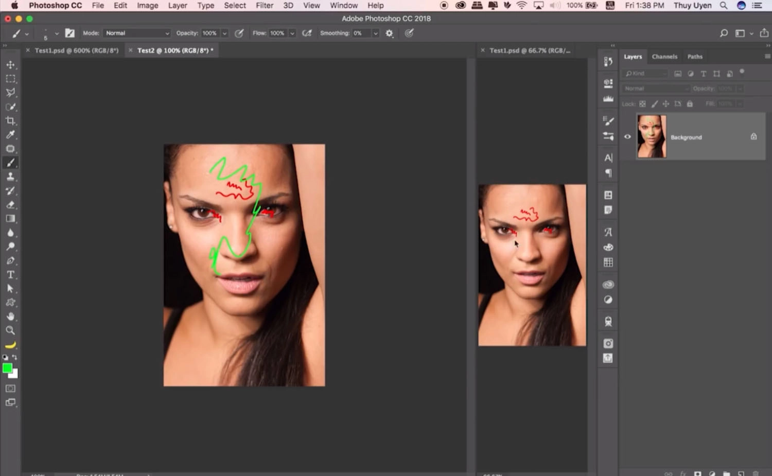Select the Dodge tool

(10, 246)
